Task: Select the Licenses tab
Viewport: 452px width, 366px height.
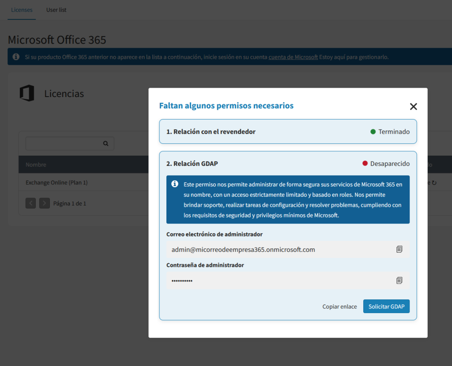Action: pos(22,10)
